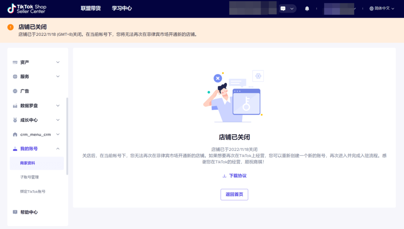Expand the chat icon dropdown arrow
This screenshot has height=229, width=404.
(293, 8)
